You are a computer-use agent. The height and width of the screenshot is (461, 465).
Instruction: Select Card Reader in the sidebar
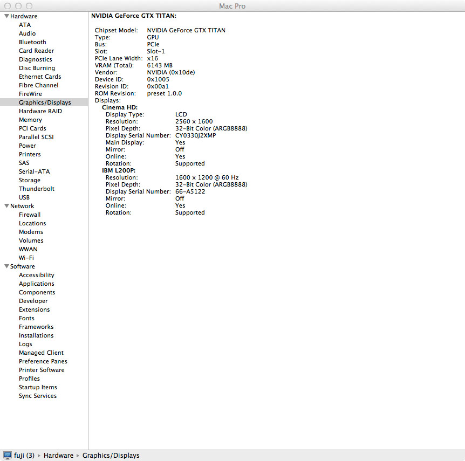(37, 51)
